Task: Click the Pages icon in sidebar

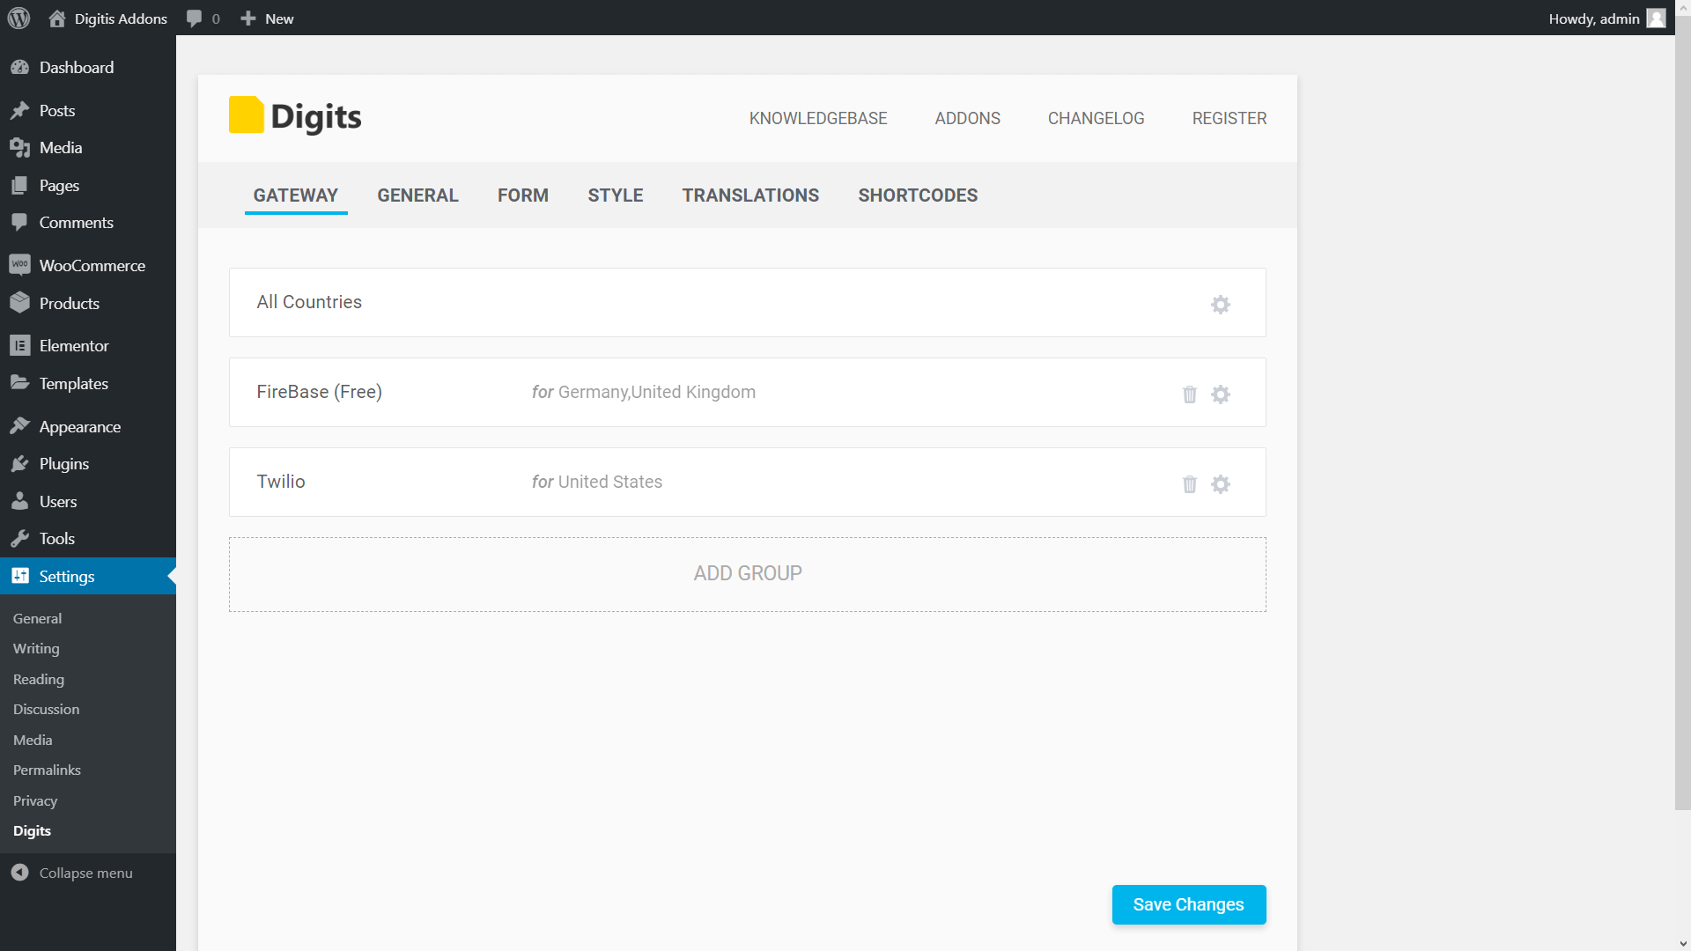Action: coord(19,186)
